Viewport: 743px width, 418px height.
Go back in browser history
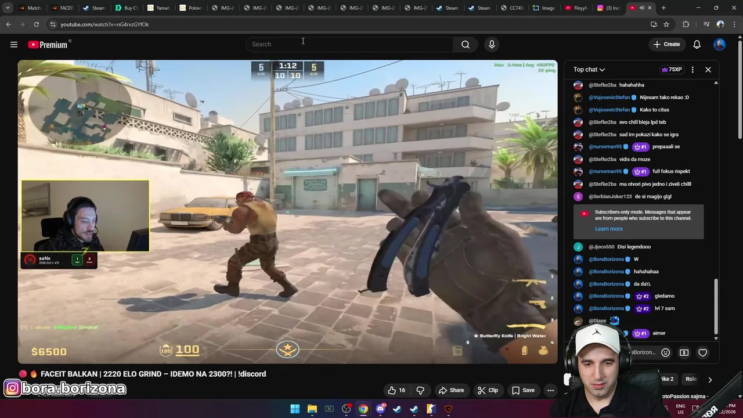pos(8,24)
